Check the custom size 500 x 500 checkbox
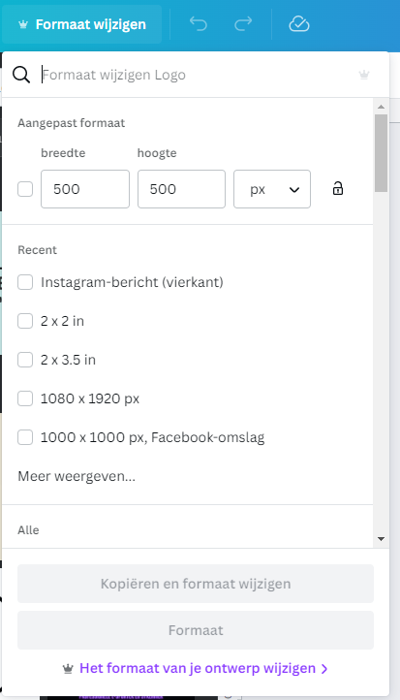Screen dimensions: 400x700 click(25, 189)
